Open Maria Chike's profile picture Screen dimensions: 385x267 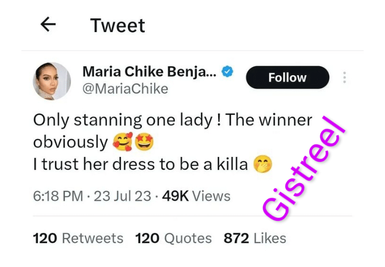[52, 80]
